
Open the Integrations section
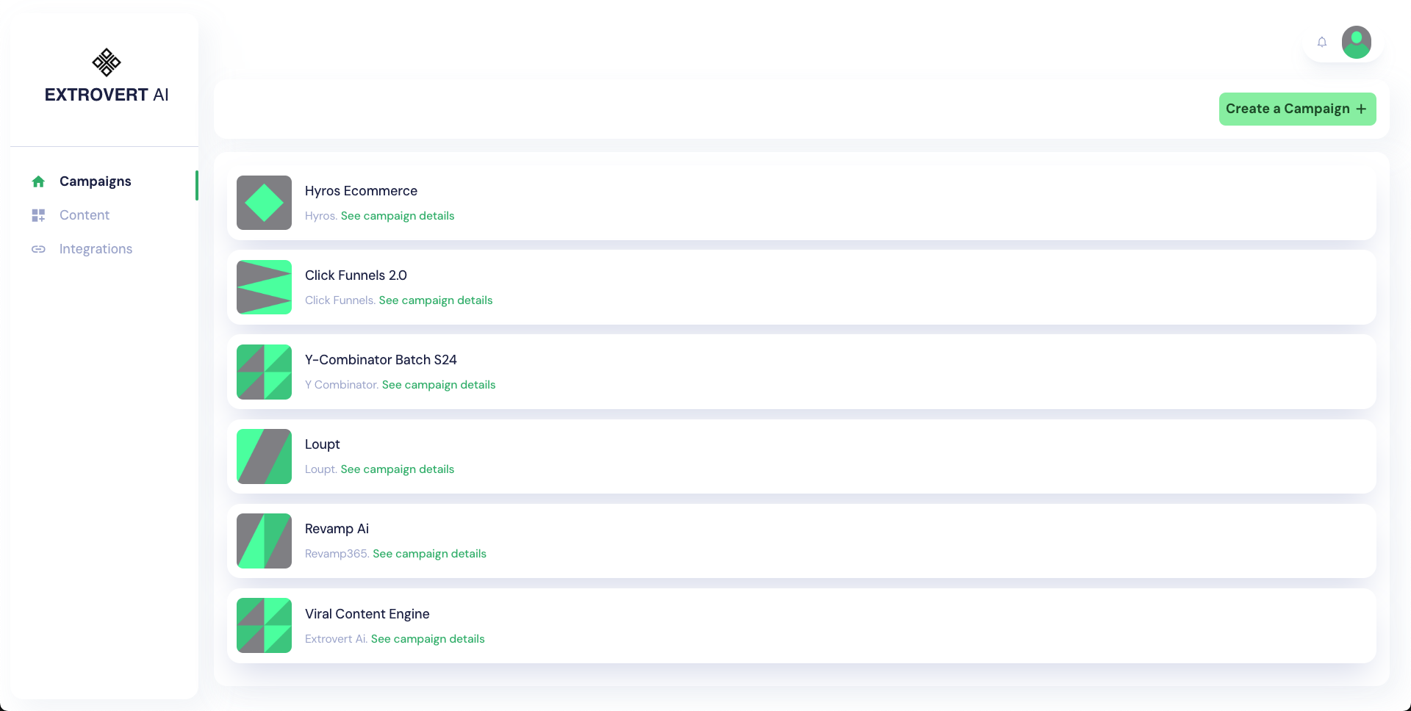point(96,249)
